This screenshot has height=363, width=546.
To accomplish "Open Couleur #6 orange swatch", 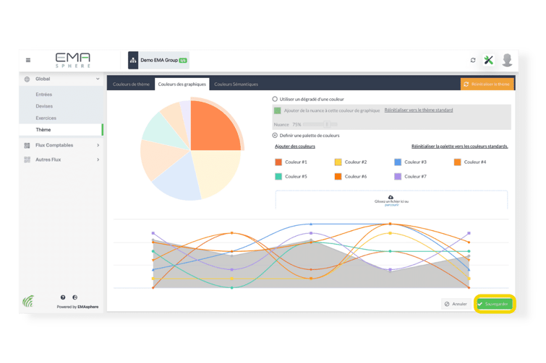I will pyautogui.click(x=338, y=177).
